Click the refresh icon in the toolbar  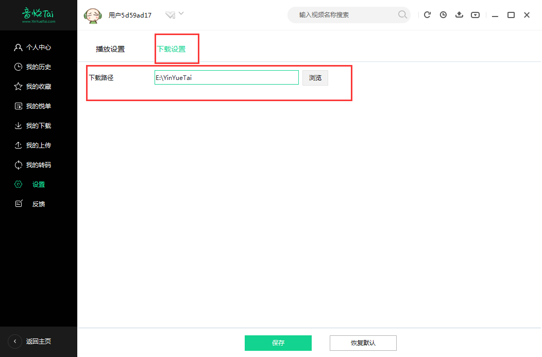coord(427,14)
